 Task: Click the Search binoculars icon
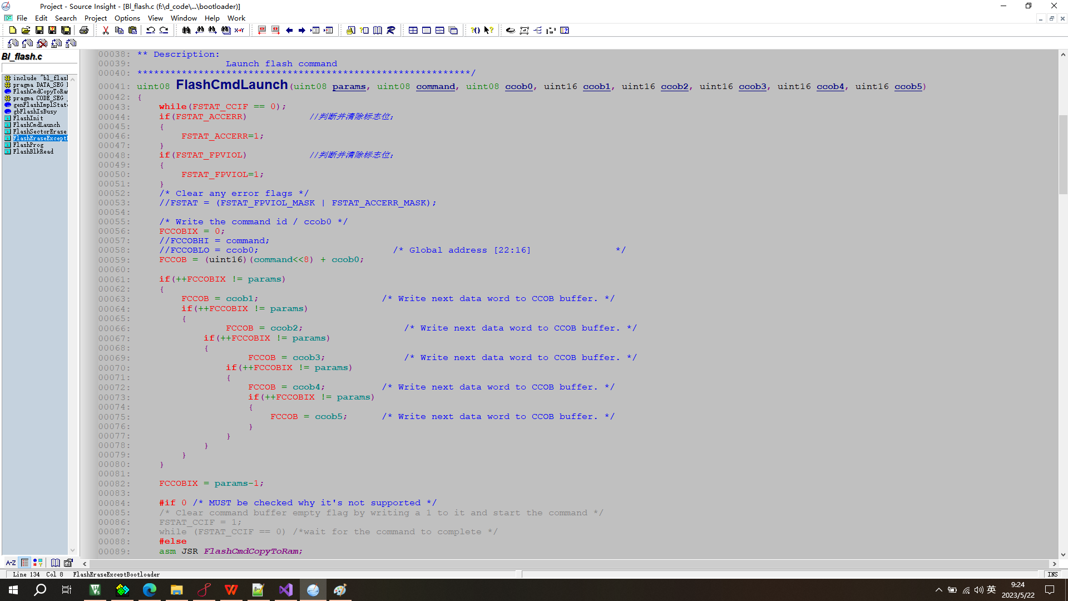(186, 31)
